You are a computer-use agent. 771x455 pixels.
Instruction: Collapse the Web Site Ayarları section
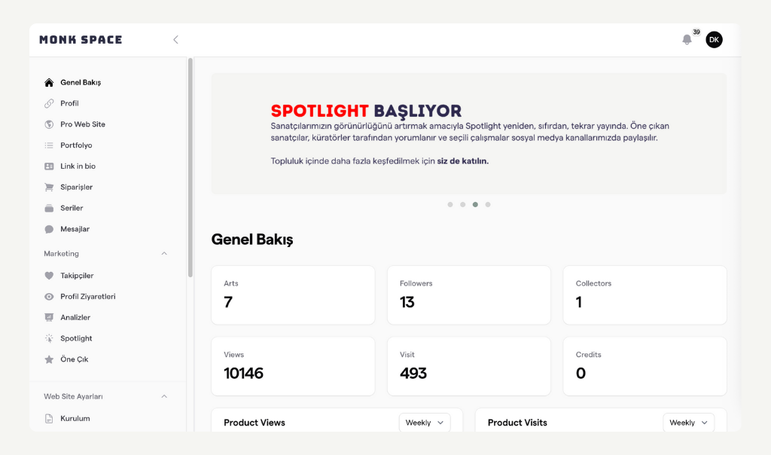pyautogui.click(x=164, y=396)
